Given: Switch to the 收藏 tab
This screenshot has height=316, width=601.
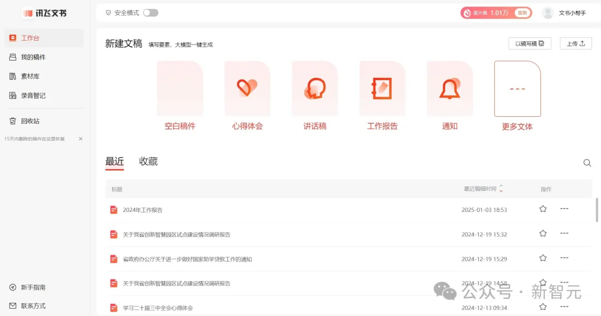Looking at the screenshot, I should tap(149, 162).
